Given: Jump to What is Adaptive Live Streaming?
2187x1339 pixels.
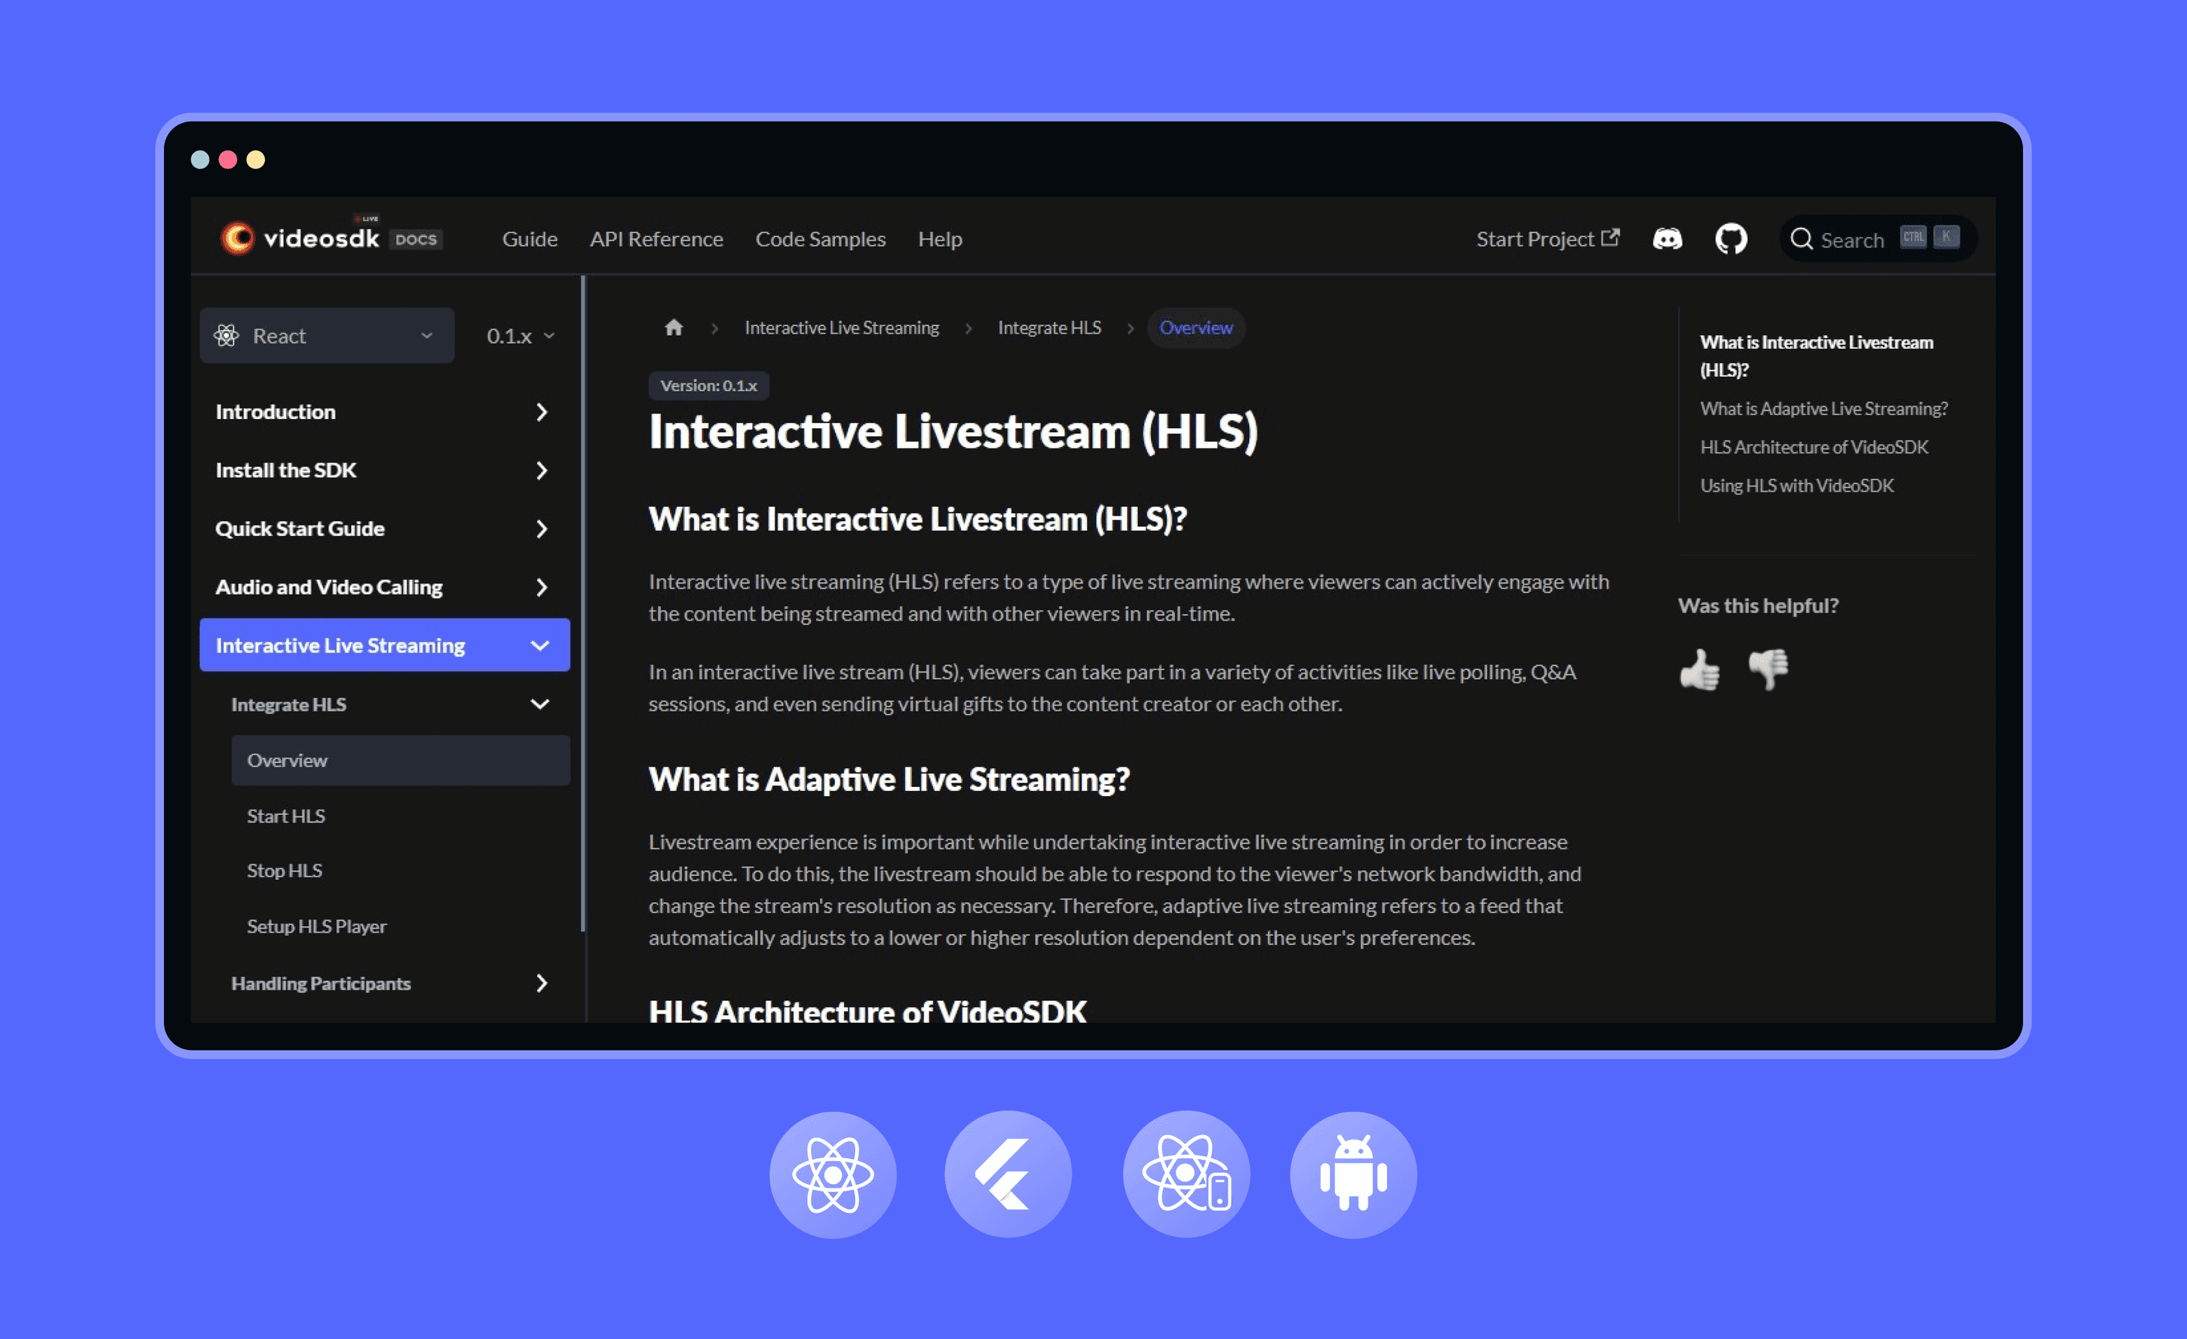Looking at the screenshot, I should tap(1824, 408).
